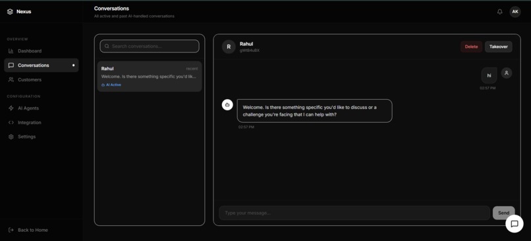This screenshot has height=241, width=531.
Task: Open the Integration page
Action: [x=42, y=123]
